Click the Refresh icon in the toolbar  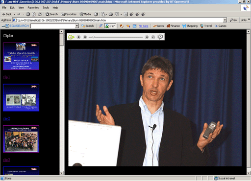pos(34,14)
